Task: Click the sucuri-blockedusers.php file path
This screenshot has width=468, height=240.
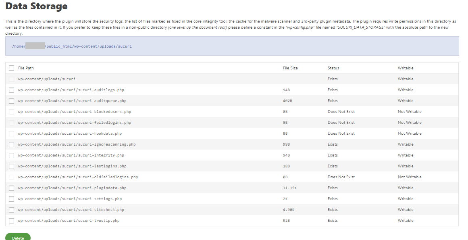Action: [x=74, y=112]
